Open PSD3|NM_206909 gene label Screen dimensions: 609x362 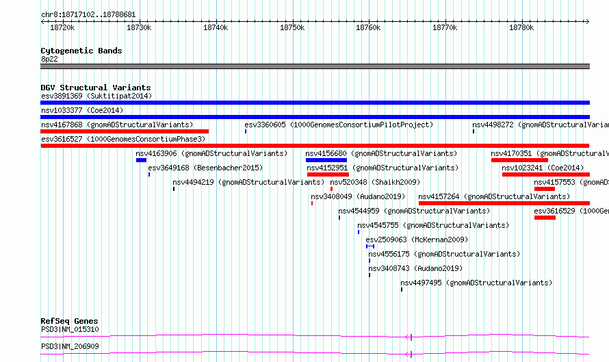(70, 346)
